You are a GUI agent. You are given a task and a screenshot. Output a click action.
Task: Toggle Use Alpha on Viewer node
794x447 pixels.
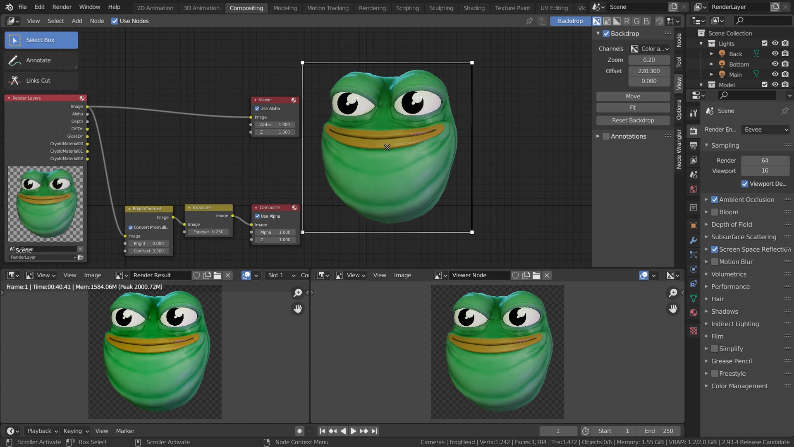[257, 108]
